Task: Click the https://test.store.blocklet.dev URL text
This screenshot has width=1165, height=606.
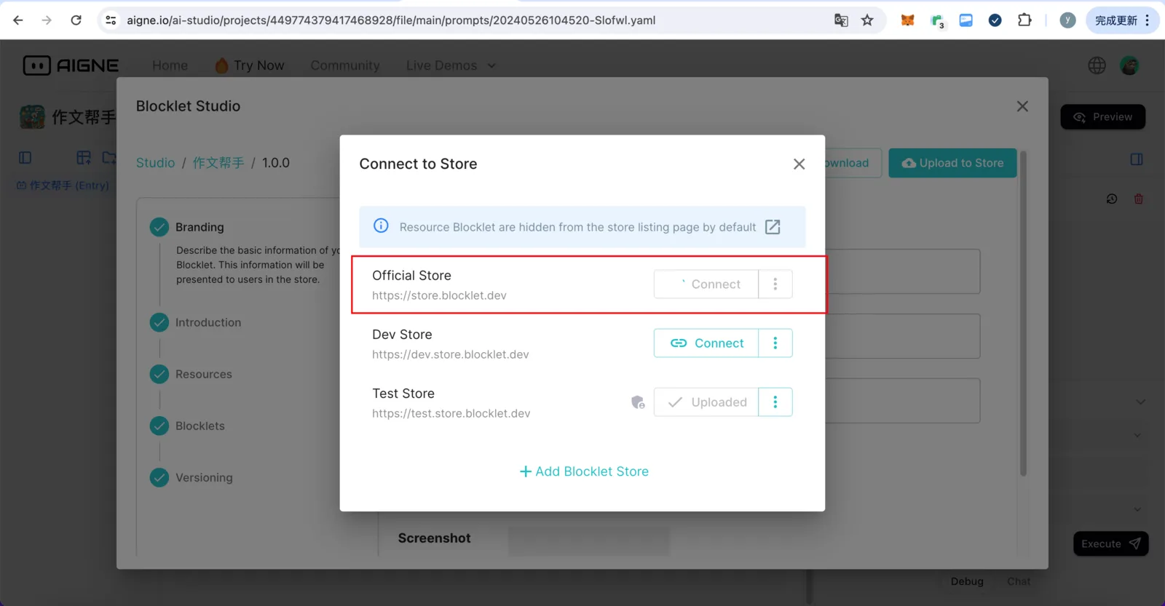Action: click(x=451, y=413)
